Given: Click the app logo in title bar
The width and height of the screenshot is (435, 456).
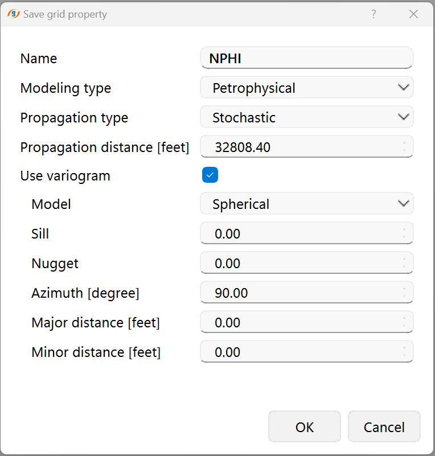Looking at the screenshot, I should click(14, 14).
